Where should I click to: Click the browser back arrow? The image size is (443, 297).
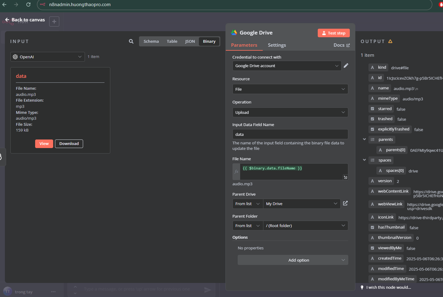point(4,5)
